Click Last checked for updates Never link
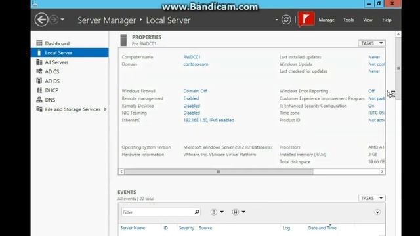This screenshot has height=236, width=420. (x=374, y=71)
